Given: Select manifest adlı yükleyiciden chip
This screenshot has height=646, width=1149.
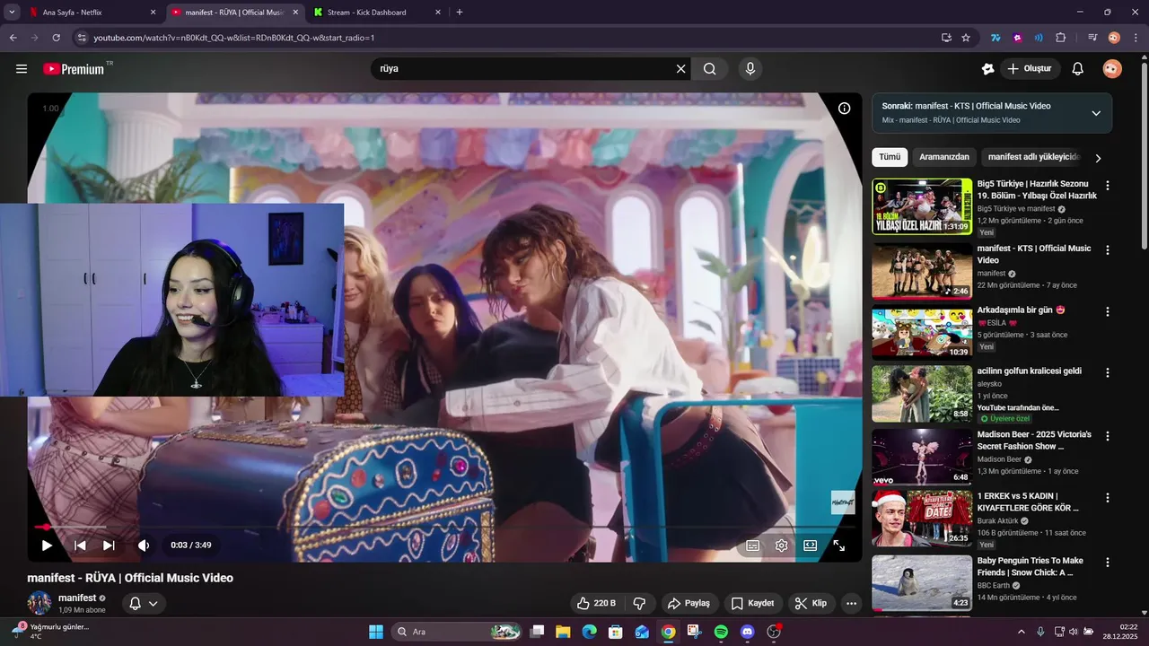Looking at the screenshot, I should tap(1033, 157).
